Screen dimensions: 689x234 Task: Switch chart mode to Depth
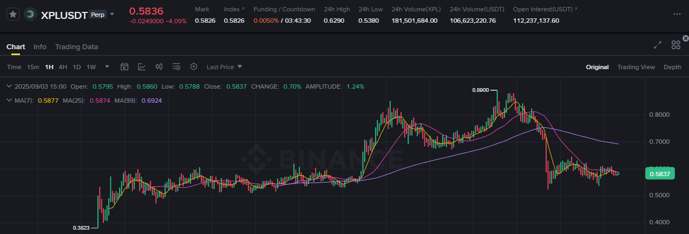tap(672, 67)
